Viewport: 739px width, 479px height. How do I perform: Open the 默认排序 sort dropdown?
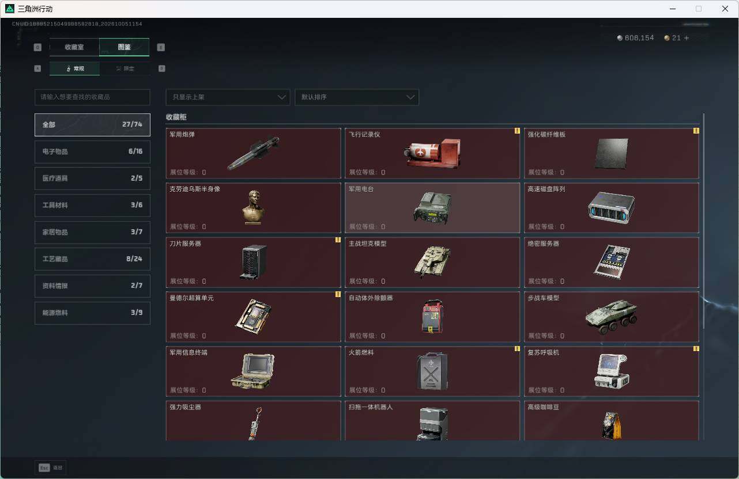click(357, 97)
